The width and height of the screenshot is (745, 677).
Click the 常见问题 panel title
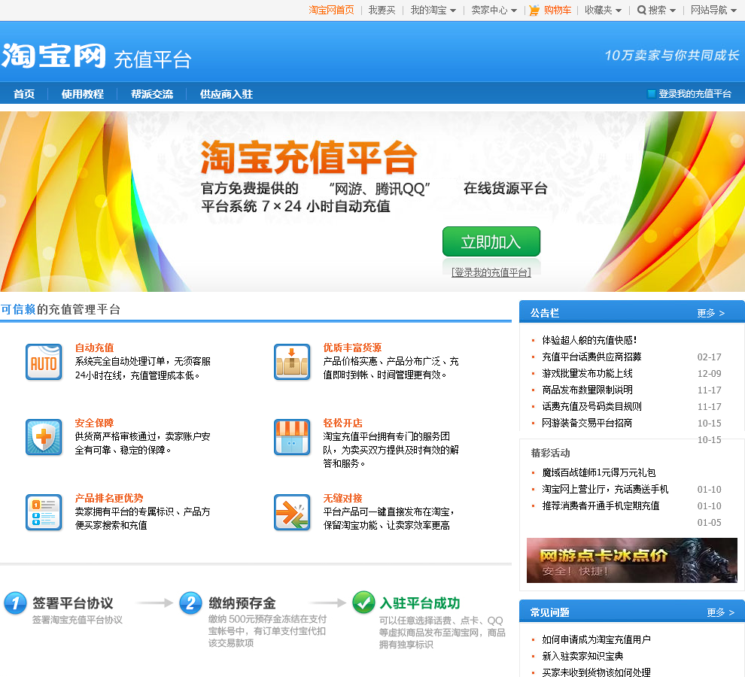(x=550, y=612)
